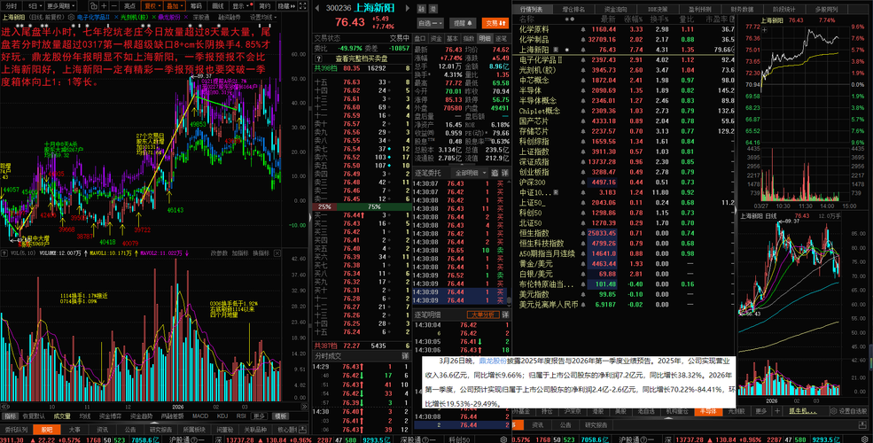The width and height of the screenshot is (873, 443).
Task: Zoom in the chart with plus icon
Action: 104,6
